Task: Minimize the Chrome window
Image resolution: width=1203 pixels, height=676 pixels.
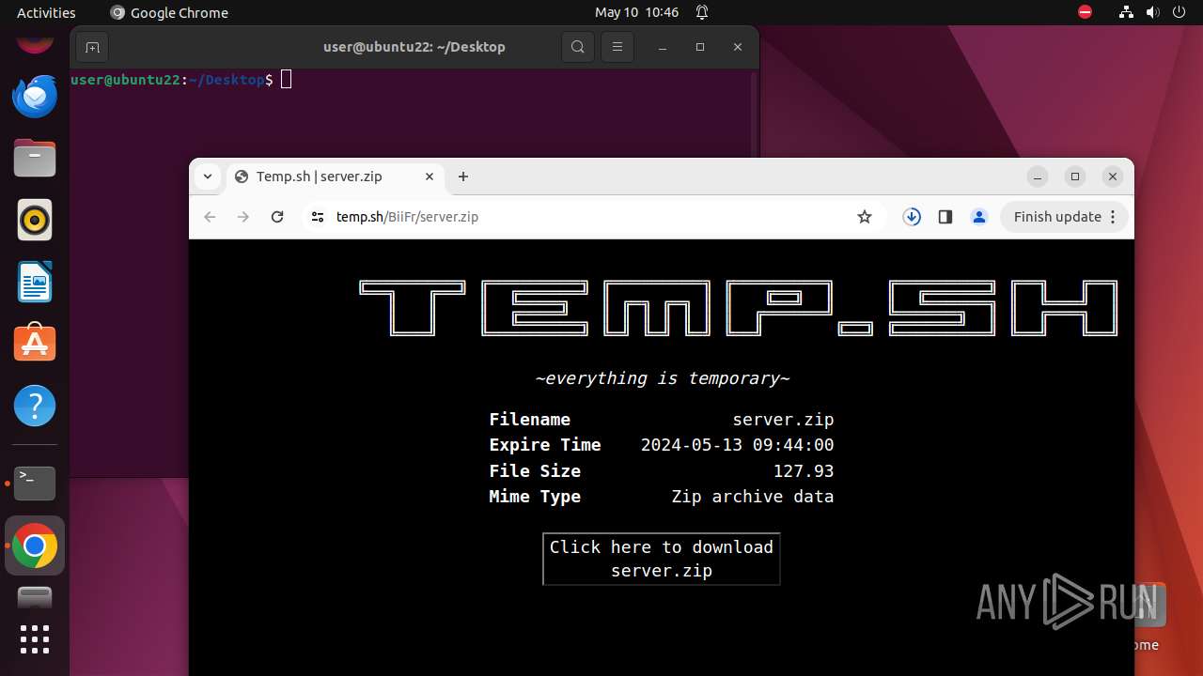Action: [1038, 177]
